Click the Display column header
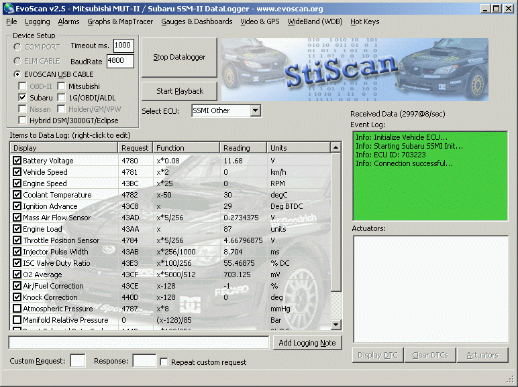The width and height of the screenshot is (518, 387). (64, 148)
